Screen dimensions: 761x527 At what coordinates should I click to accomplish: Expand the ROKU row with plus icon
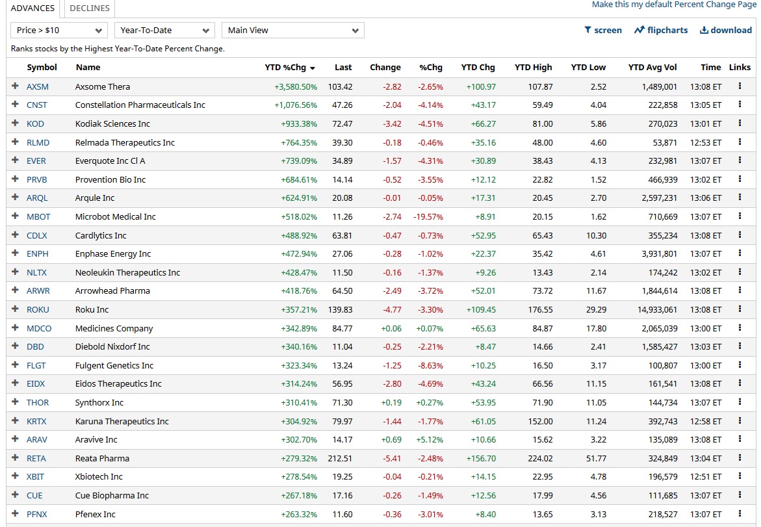(15, 309)
